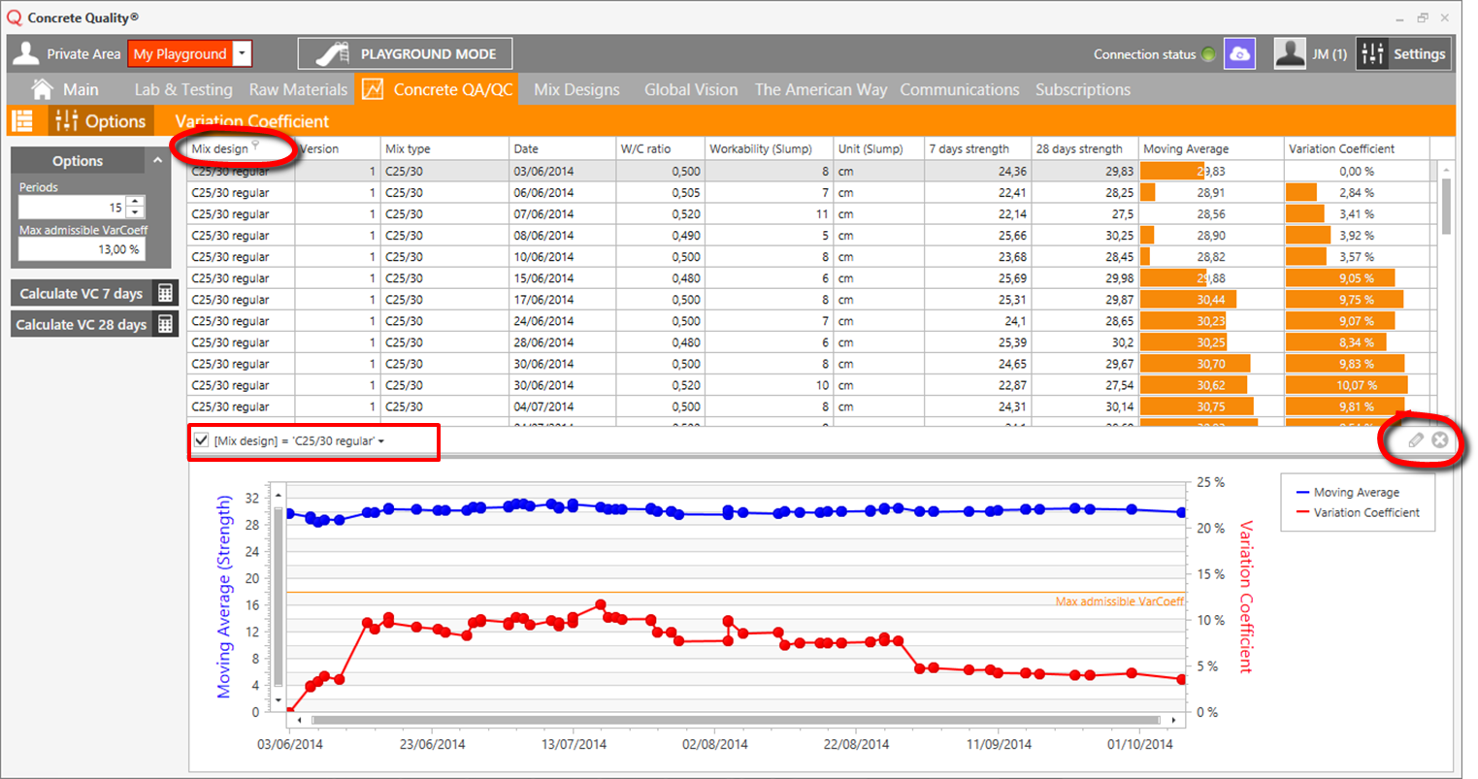
Task: Expand the filter expression dropdown arrow
Action: (x=381, y=441)
